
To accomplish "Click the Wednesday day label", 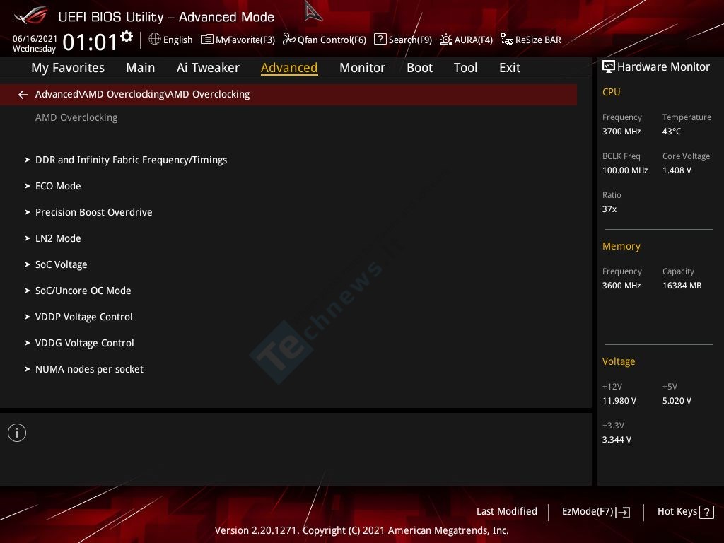I will [34, 49].
